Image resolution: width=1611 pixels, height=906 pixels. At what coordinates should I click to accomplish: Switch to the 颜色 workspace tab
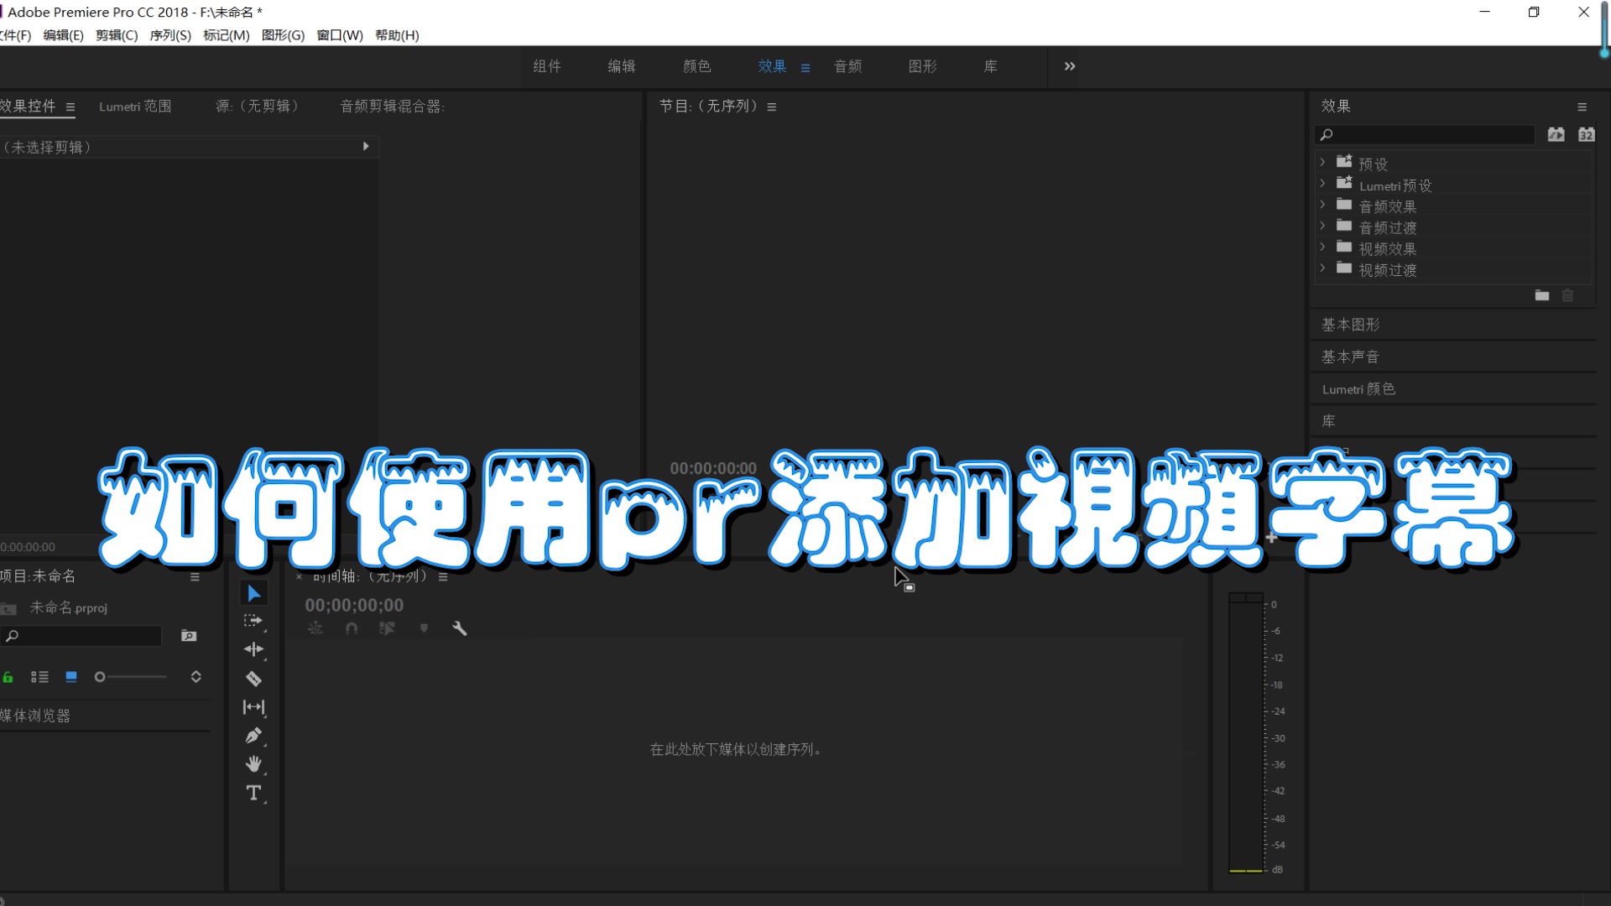point(696,66)
